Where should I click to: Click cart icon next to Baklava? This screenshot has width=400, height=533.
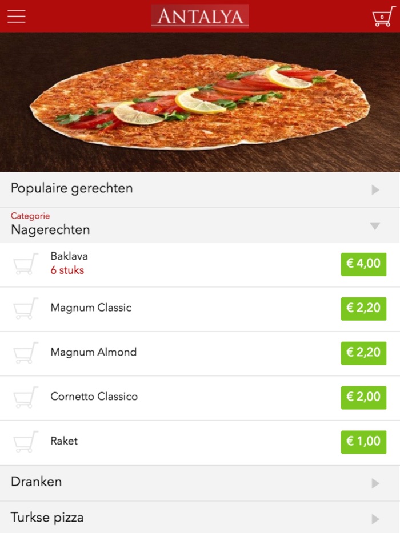(x=26, y=264)
